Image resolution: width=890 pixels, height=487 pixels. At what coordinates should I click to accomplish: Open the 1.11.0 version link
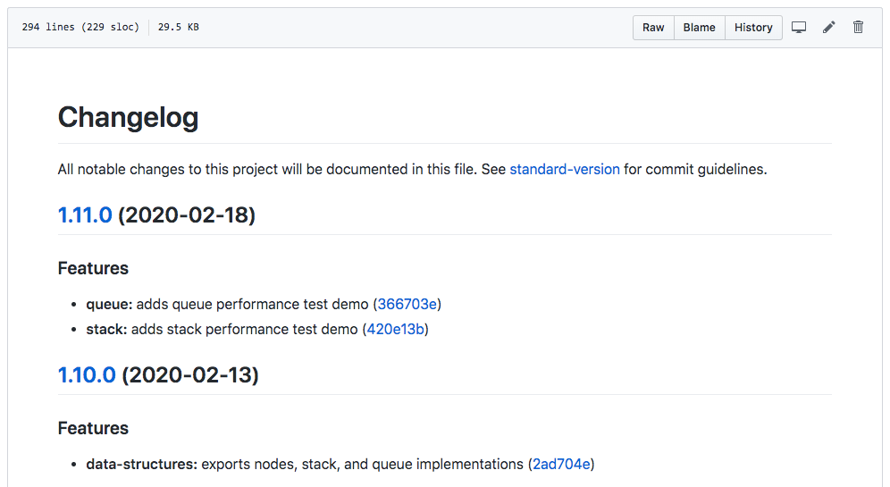85,215
